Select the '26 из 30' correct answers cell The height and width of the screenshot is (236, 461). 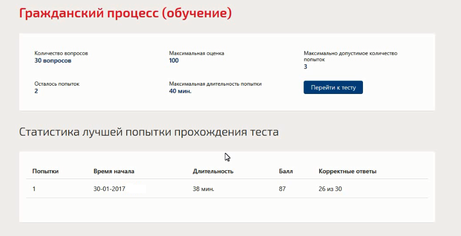click(x=330, y=189)
